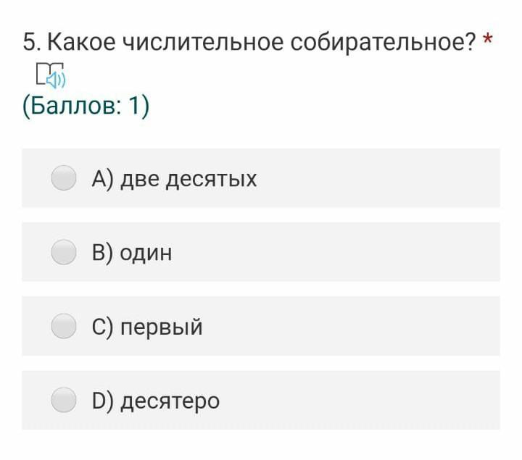The image size is (522, 460).
Task: Choose the answer text 'C) первый'
Action: pos(146,327)
